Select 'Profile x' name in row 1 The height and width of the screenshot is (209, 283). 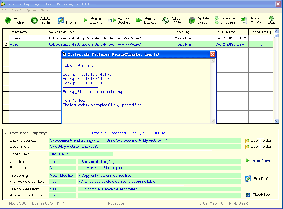tap(15, 38)
